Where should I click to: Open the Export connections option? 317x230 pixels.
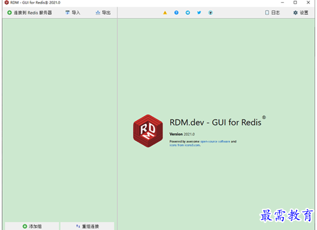103,12
